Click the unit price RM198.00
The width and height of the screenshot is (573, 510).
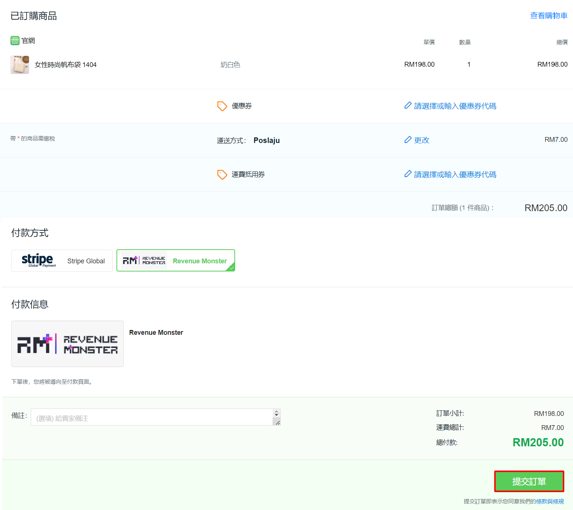(x=419, y=64)
